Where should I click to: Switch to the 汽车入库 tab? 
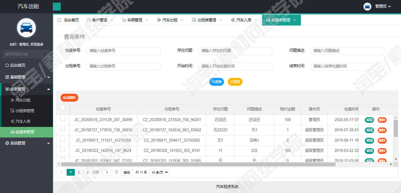pos(241,20)
